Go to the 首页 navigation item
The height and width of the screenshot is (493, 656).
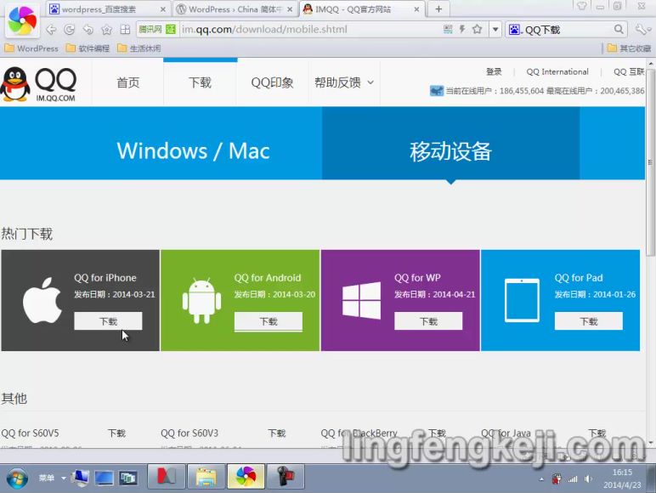tap(127, 82)
